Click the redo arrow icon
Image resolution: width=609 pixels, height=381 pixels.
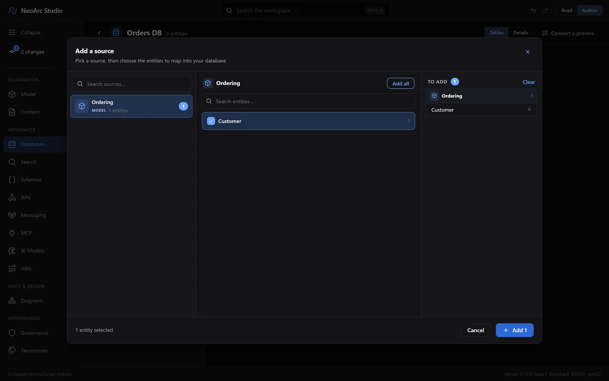(x=545, y=11)
